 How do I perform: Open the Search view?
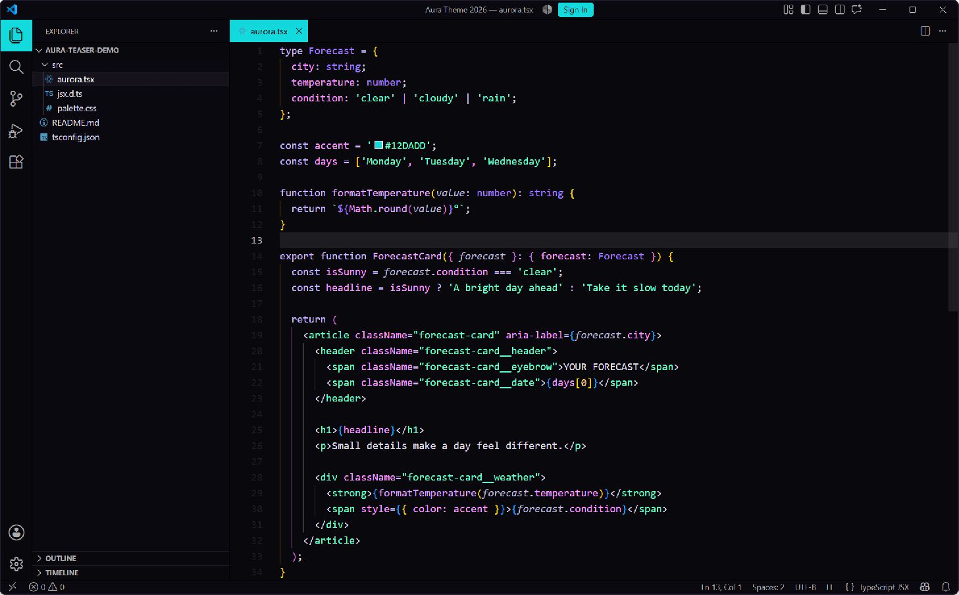click(16, 66)
